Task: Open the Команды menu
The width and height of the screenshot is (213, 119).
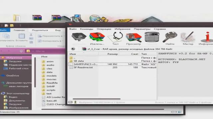Action: tap(87, 29)
